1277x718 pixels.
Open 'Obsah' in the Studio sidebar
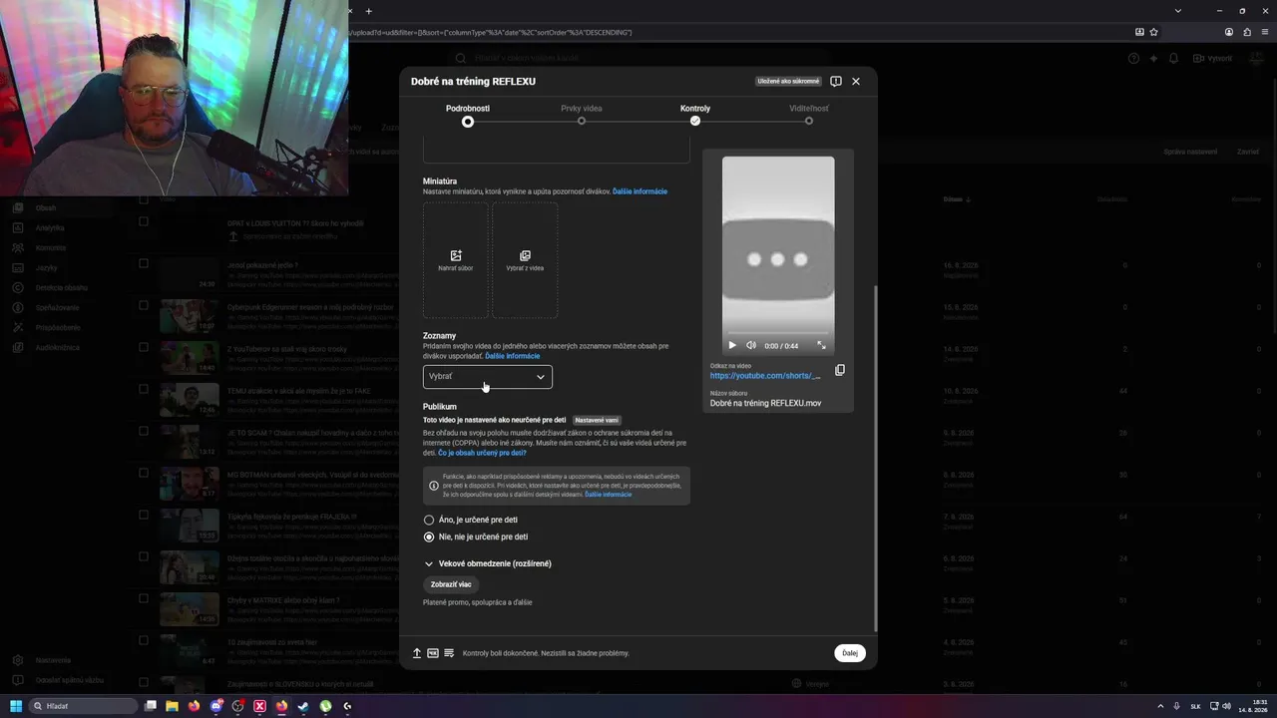click(x=46, y=208)
